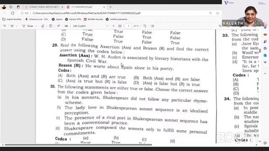Rotate the PDF page

coord(145,26)
